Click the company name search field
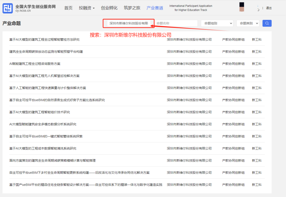286x197 pixels. pos(129,23)
